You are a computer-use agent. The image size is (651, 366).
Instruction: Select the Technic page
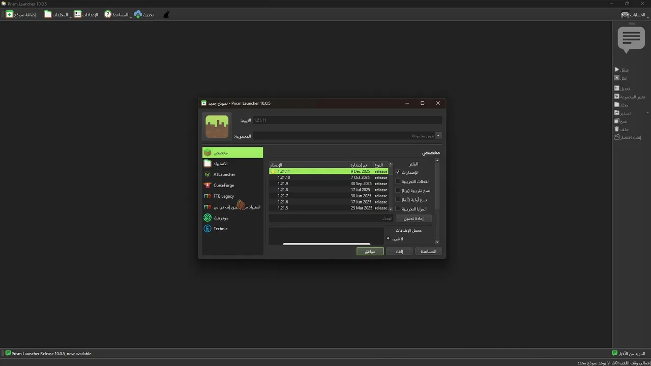pos(232,229)
